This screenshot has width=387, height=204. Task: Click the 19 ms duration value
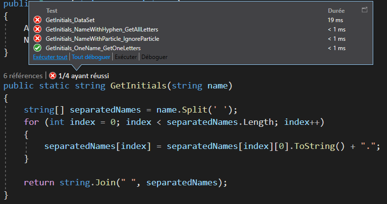tap(335, 20)
